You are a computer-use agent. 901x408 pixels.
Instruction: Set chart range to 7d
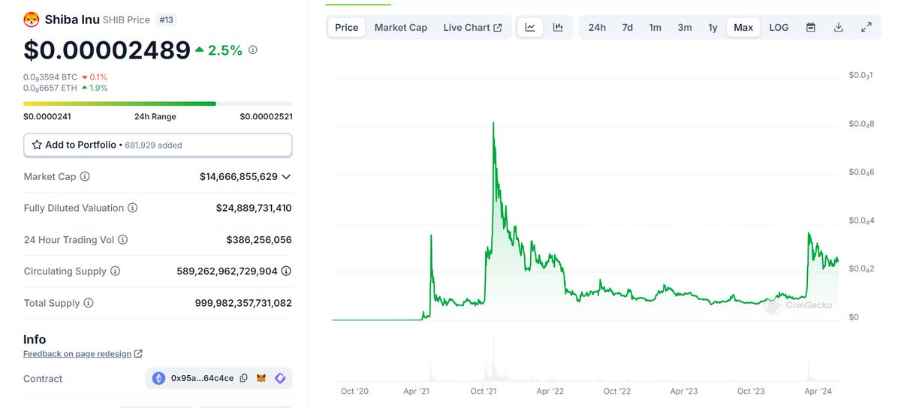point(627,28)
